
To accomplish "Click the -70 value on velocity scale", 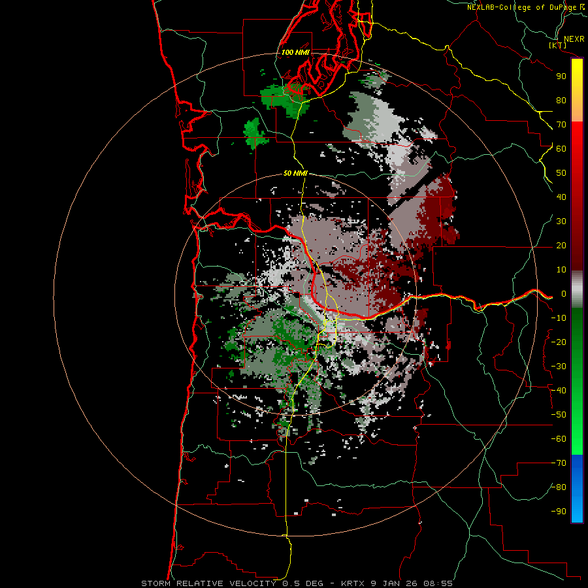I will point(559,463).
